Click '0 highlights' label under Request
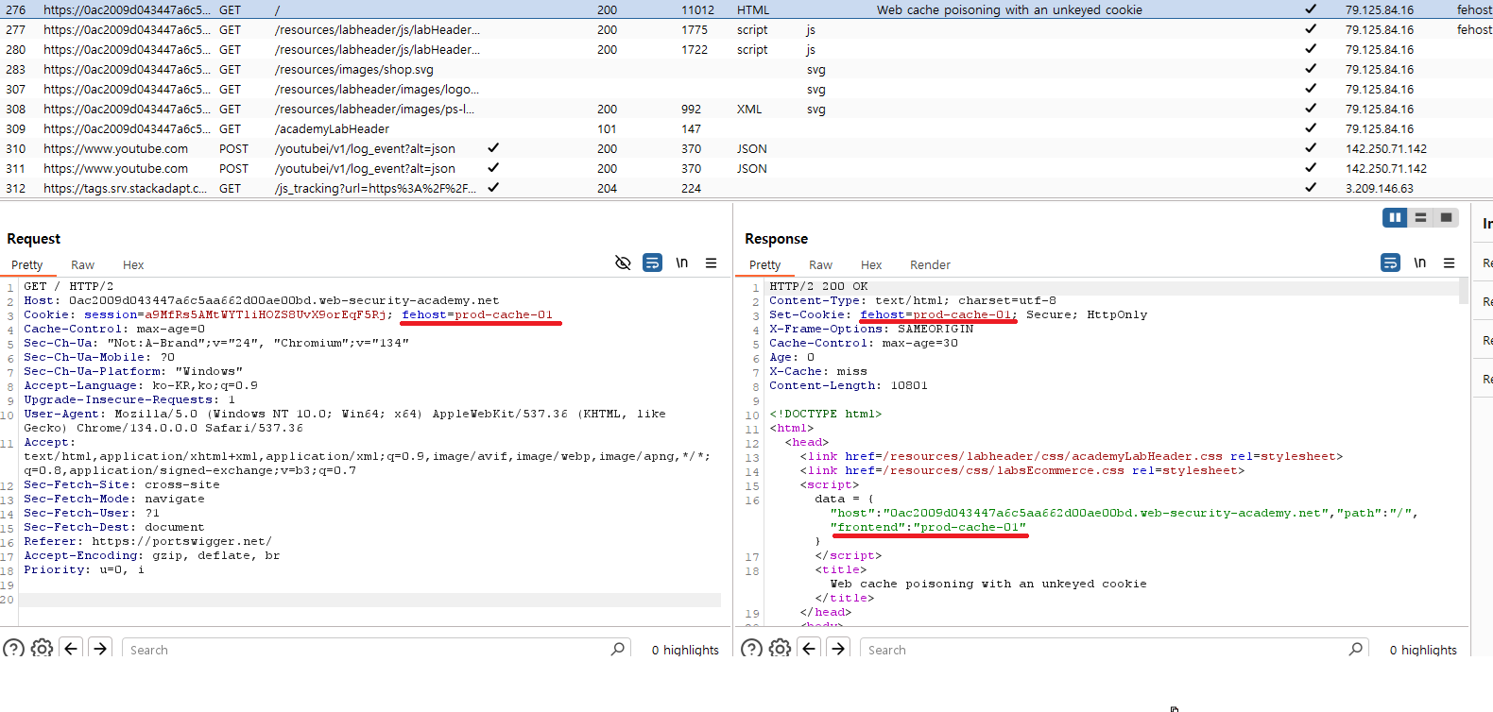This screenshot has height=712, width=1493. point(685,650)
